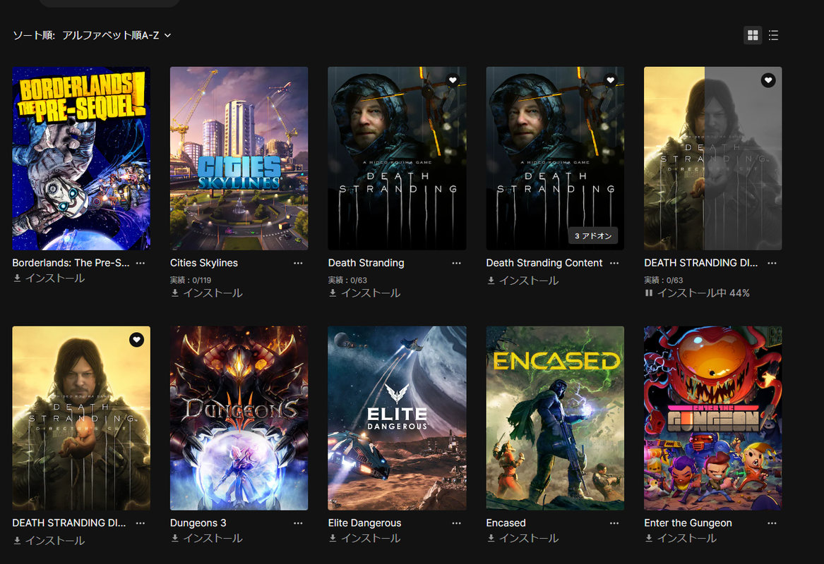The width and height of the screenshot is (824, 564).
Task: Open three-dot menu for Death Stranding Content
Action: pyautogui.click(x=614, y=263)
